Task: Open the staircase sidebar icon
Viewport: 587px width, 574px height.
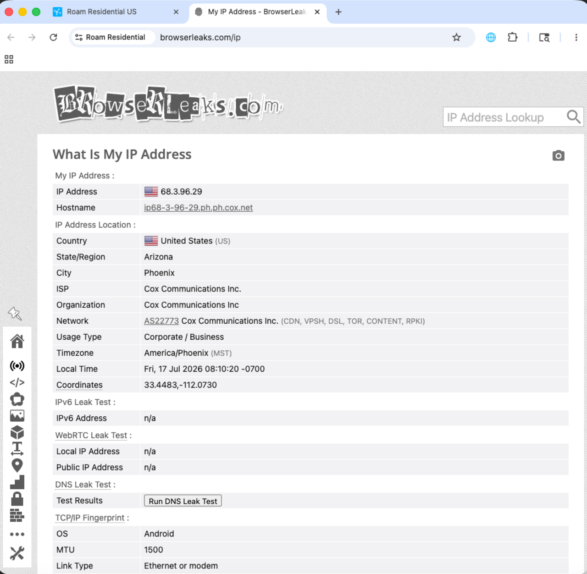Action: tap(17, 482)
